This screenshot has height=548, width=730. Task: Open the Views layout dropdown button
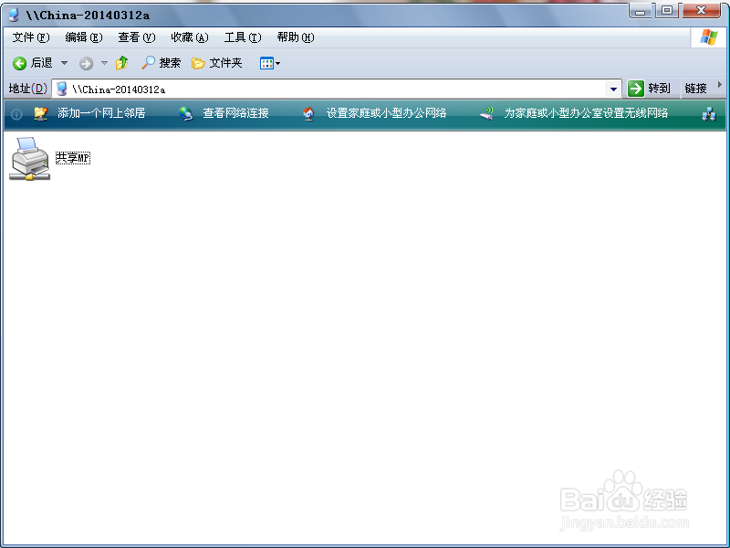click(270, 63)
